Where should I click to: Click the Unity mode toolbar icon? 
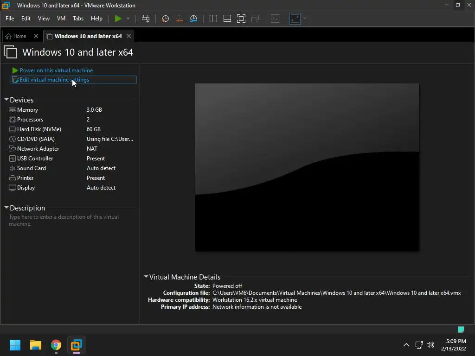click(256, 19)
